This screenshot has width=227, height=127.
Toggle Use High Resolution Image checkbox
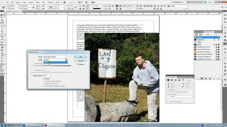click(44, 86)
